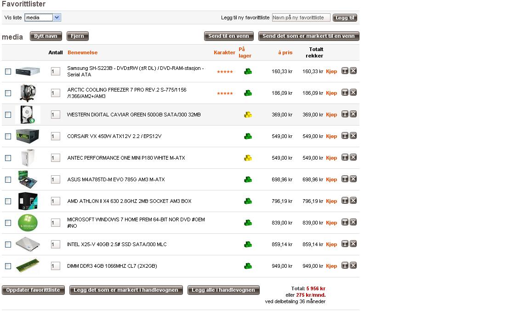Click green stock icon for Samsung SH-S223B

point(248,71)
